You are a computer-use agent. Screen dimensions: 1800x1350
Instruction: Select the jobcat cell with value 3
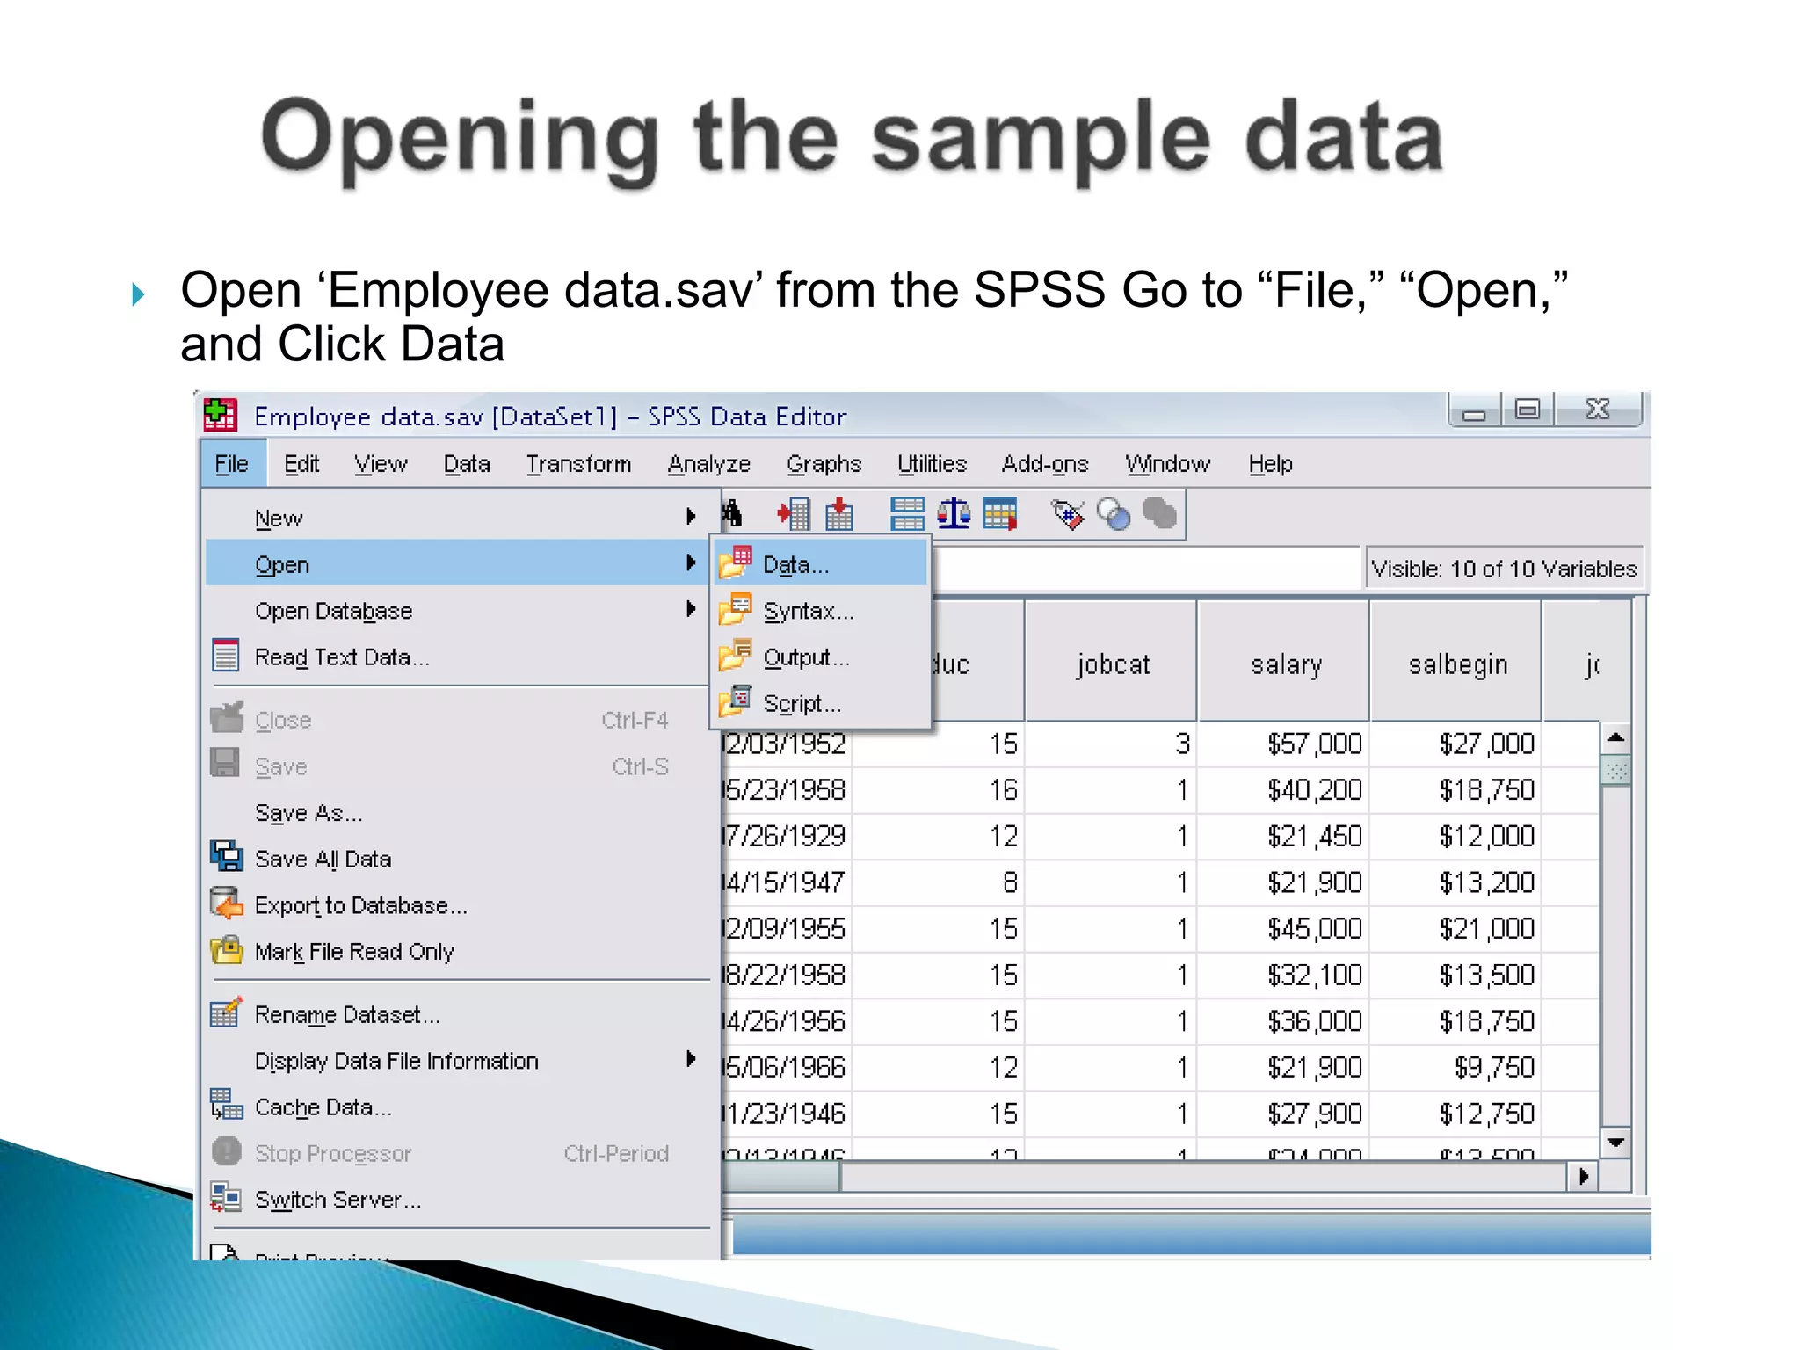click(x=1112, y=744)
